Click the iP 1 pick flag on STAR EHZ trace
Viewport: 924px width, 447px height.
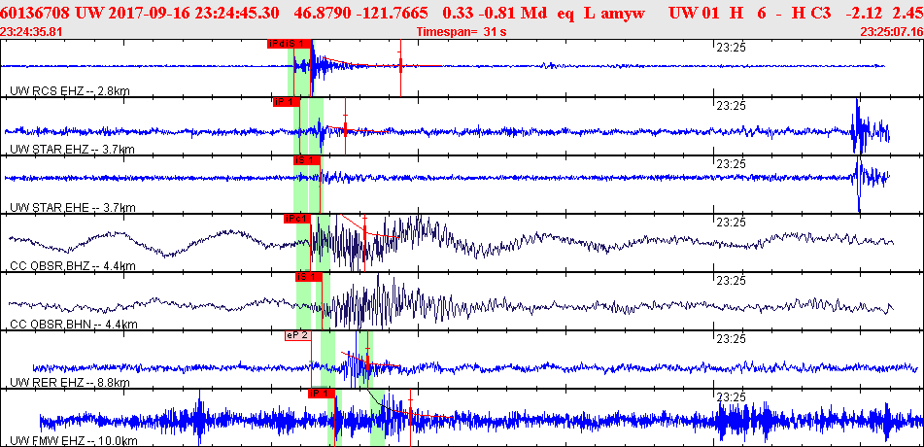point(287,102)
